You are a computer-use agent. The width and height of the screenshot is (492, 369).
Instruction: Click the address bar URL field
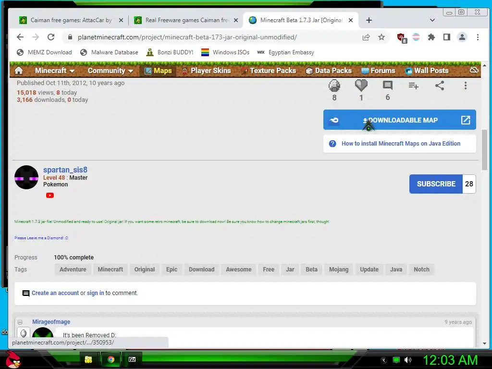point(187,37)
